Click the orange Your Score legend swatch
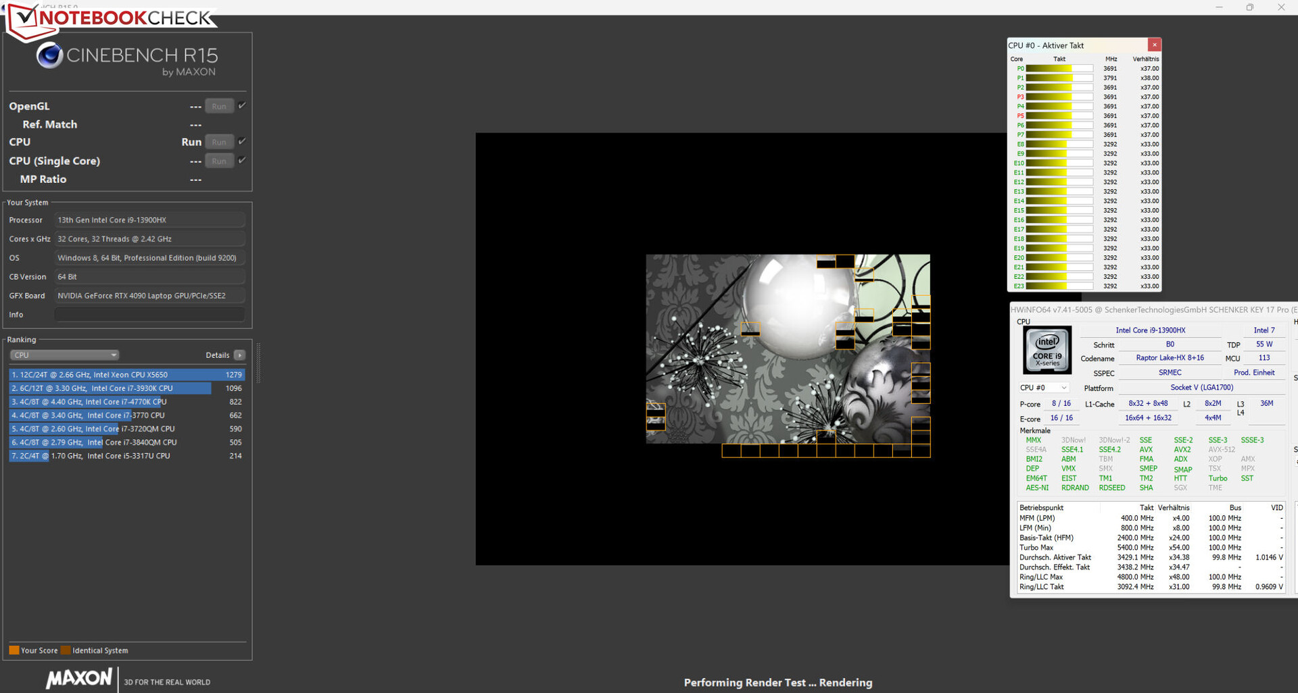This screenshot has height=693, width=1298. pyautogui.click(x=14, y=650)
